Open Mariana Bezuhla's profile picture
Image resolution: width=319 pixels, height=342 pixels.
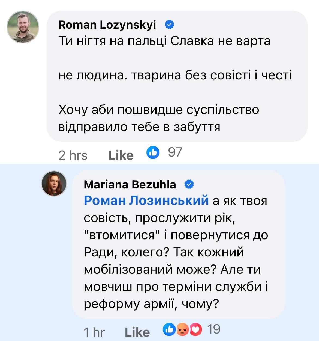54,184
